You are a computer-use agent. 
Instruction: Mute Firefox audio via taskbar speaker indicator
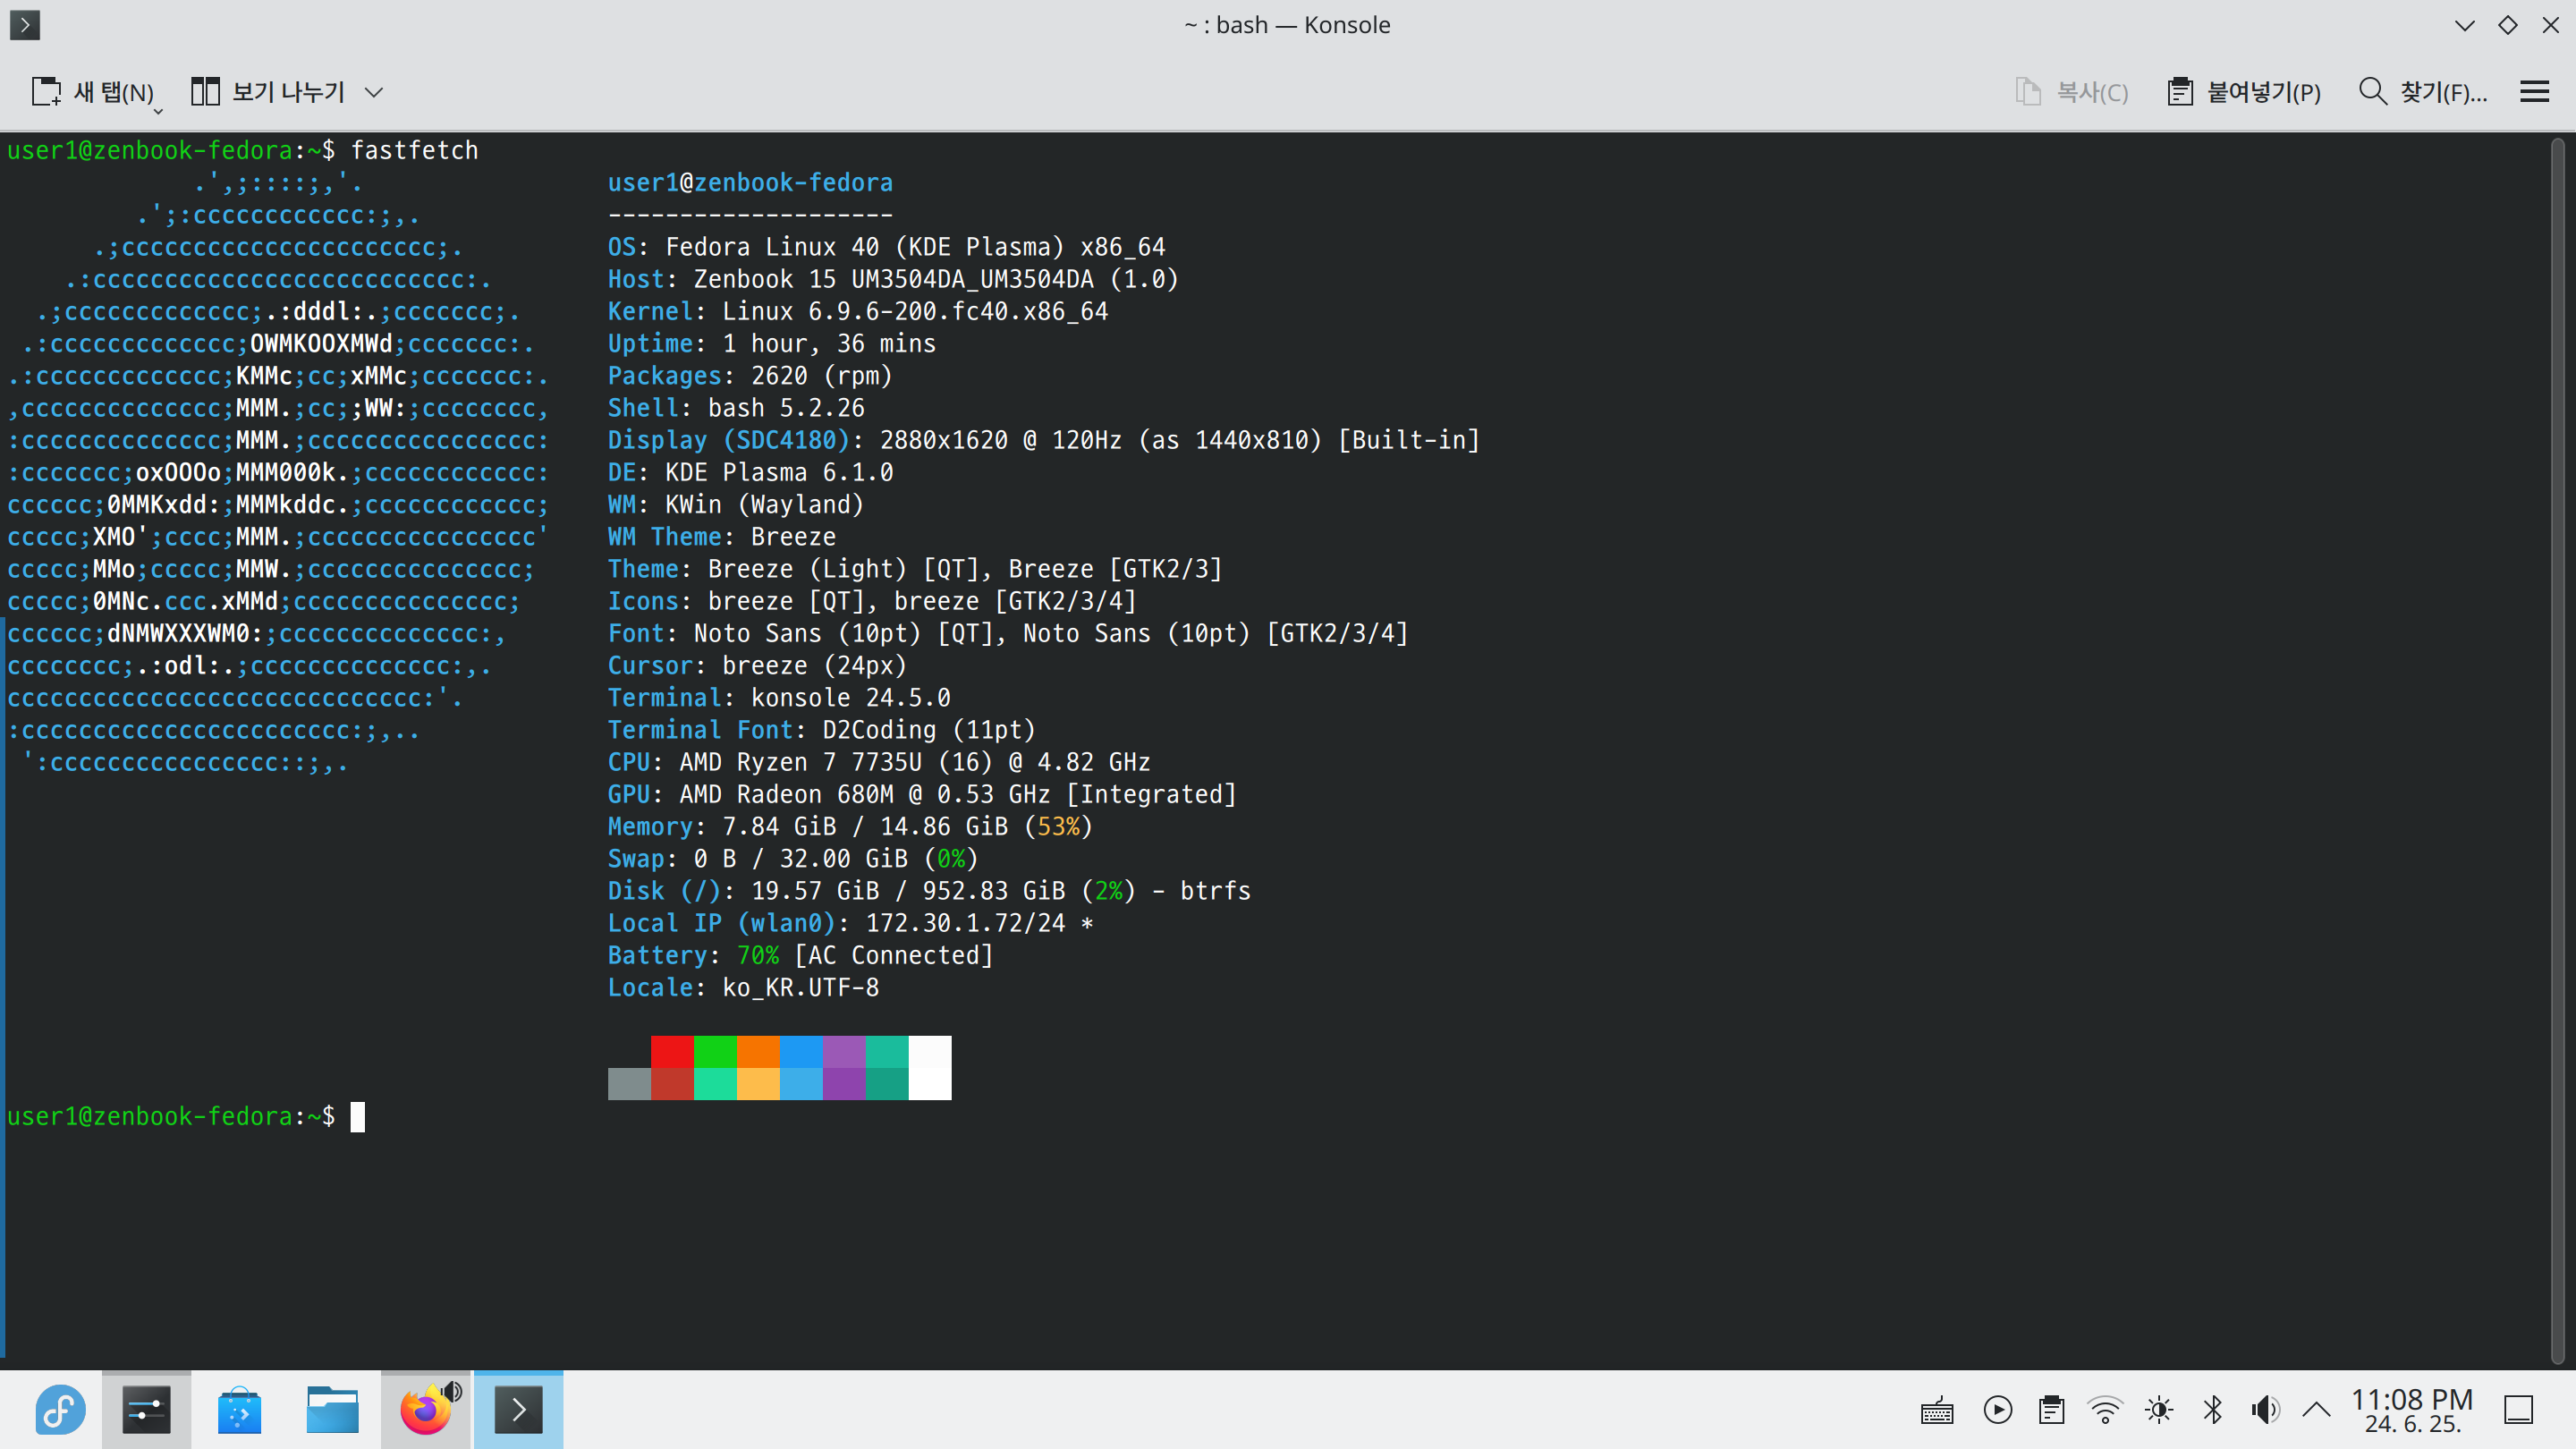(453, 1391)
